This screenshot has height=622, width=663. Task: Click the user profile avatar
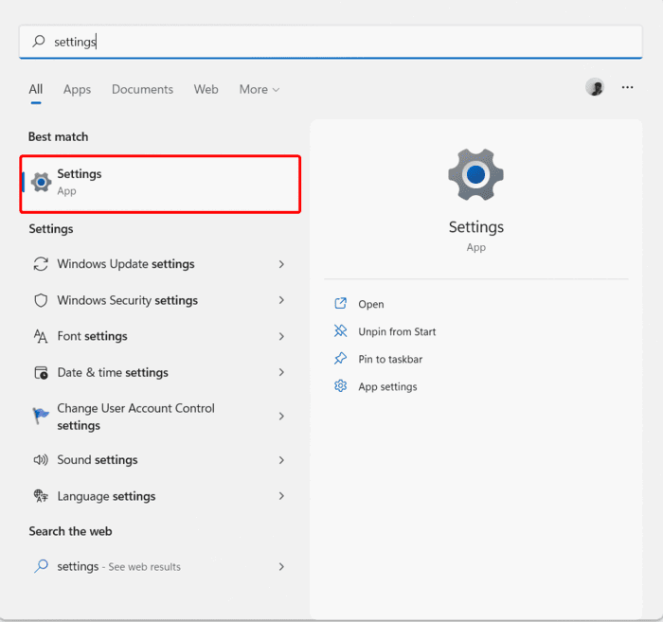[595, 87]
